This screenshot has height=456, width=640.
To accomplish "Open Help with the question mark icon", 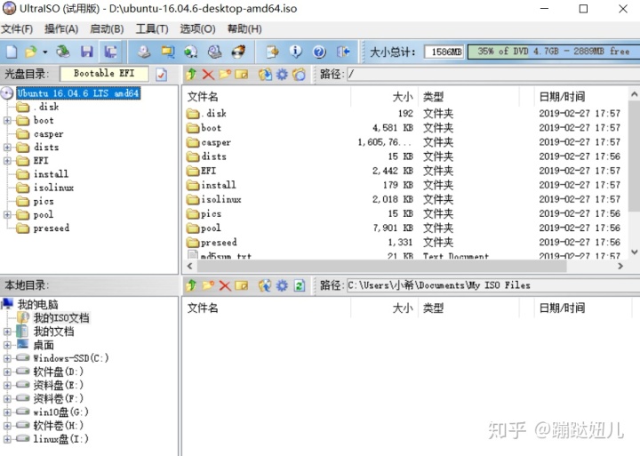I will pyautogui.click(x=319, y=52).
